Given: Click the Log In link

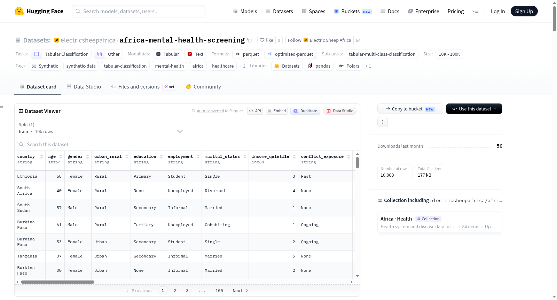Looking at the screenshot, I should pos(498,11).
